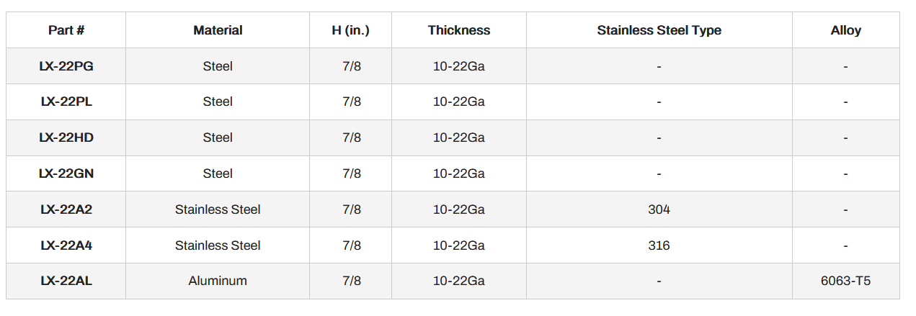Screen dimensions: 916x316
Task: Select the 6063-T5 alloy value
Action: point(845,281)
